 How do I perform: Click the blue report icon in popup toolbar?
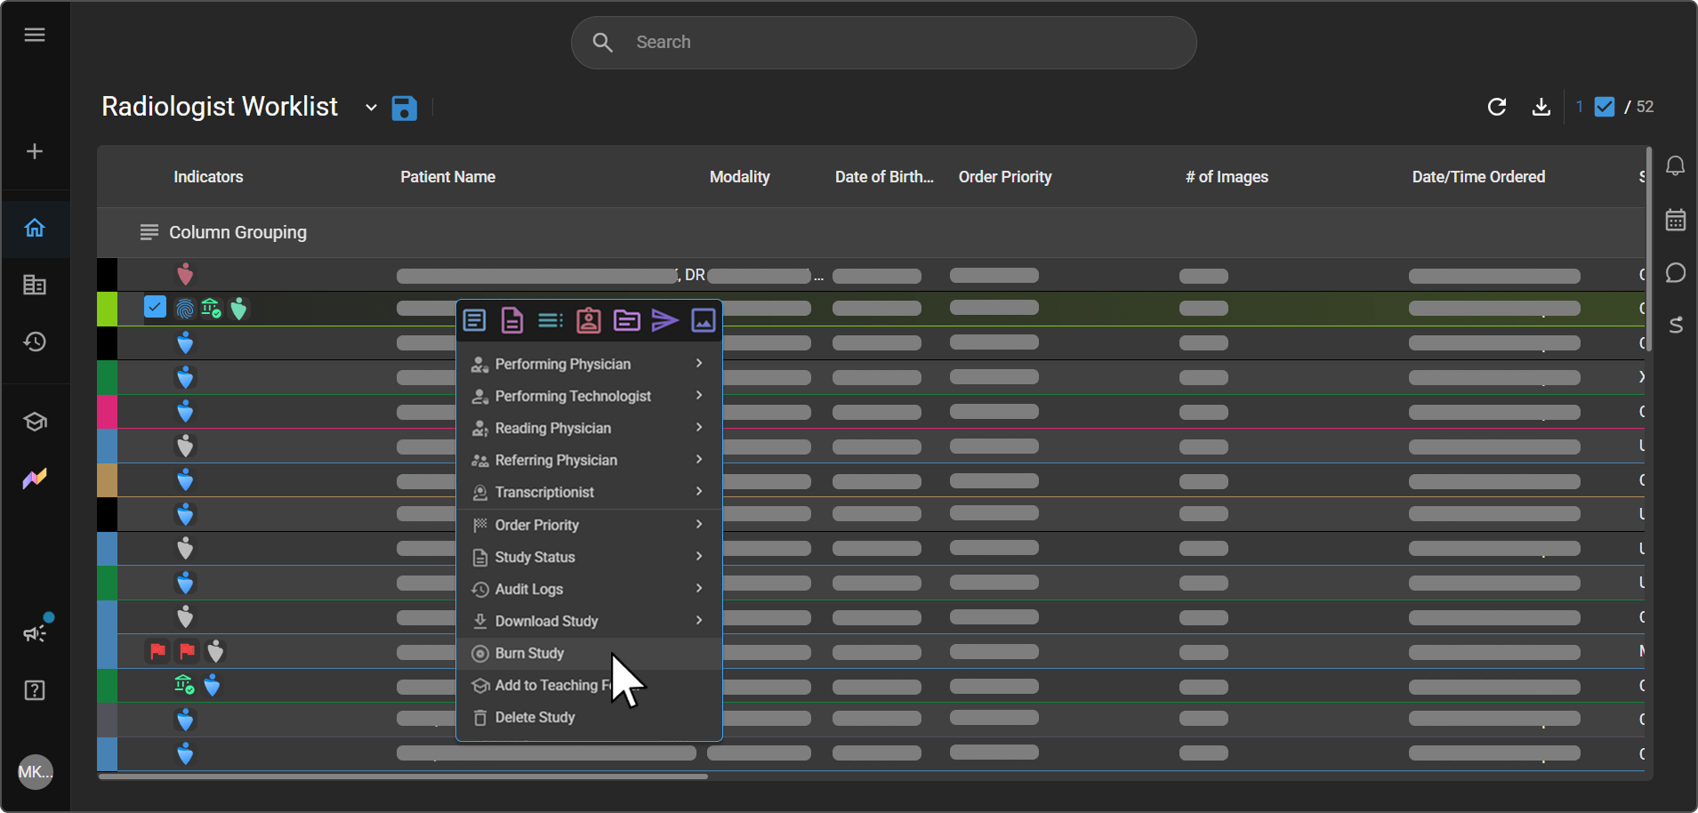click(x=474, y=320)
